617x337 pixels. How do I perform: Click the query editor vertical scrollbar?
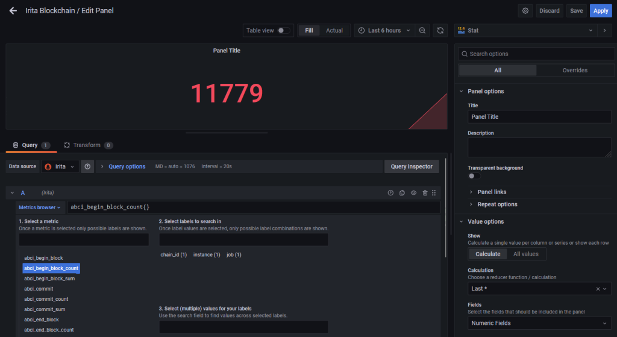(x=446, y=208)
